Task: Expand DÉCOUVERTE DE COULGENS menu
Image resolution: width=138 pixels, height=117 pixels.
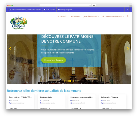Action: [113, 17]
